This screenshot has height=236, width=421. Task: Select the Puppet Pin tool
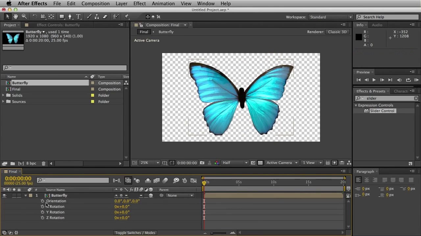[x=127, y=16]
